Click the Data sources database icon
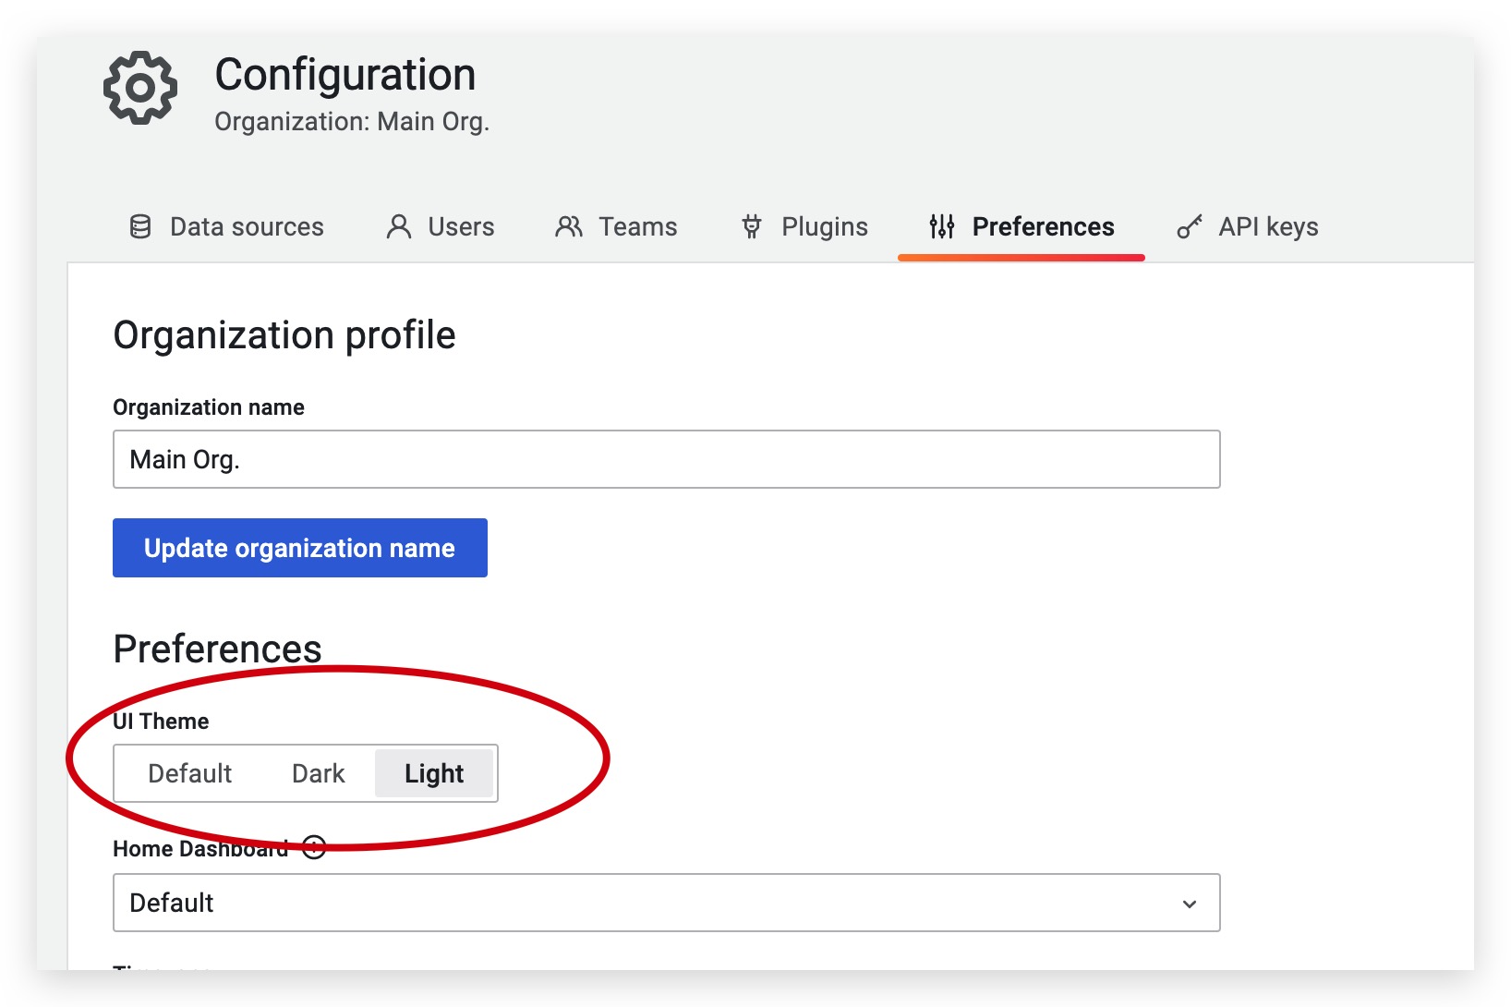Screen dimensions: 1511x1007 pos(140,226)
